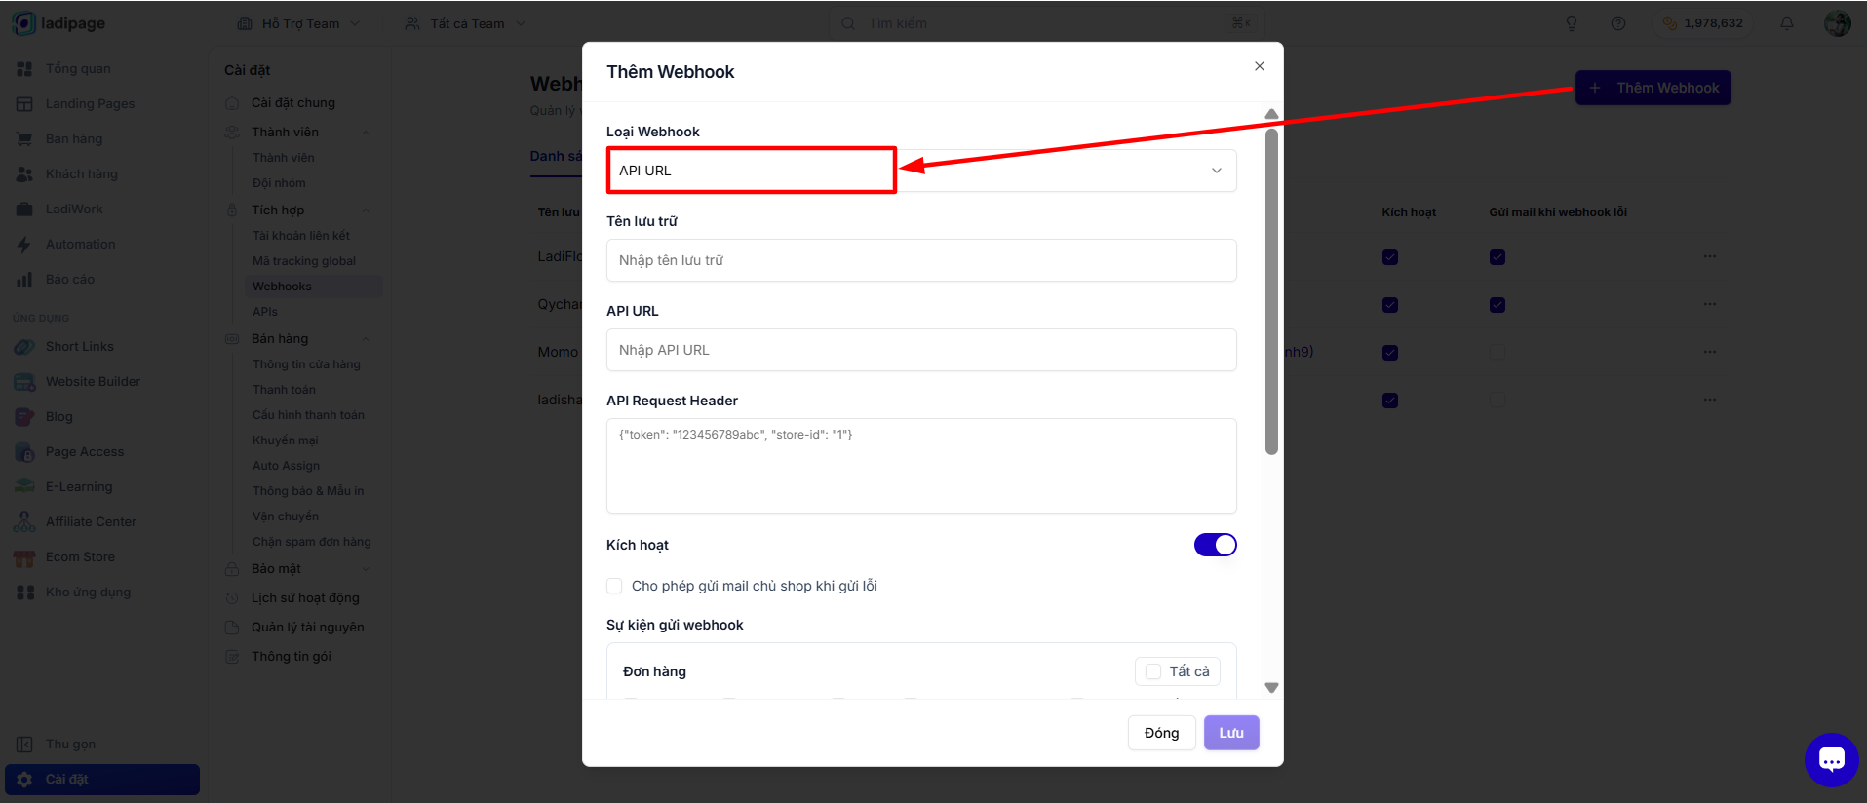Toggle the Kích hoạt switch off
The image size is (1867, 803).
click(1216, 545)
